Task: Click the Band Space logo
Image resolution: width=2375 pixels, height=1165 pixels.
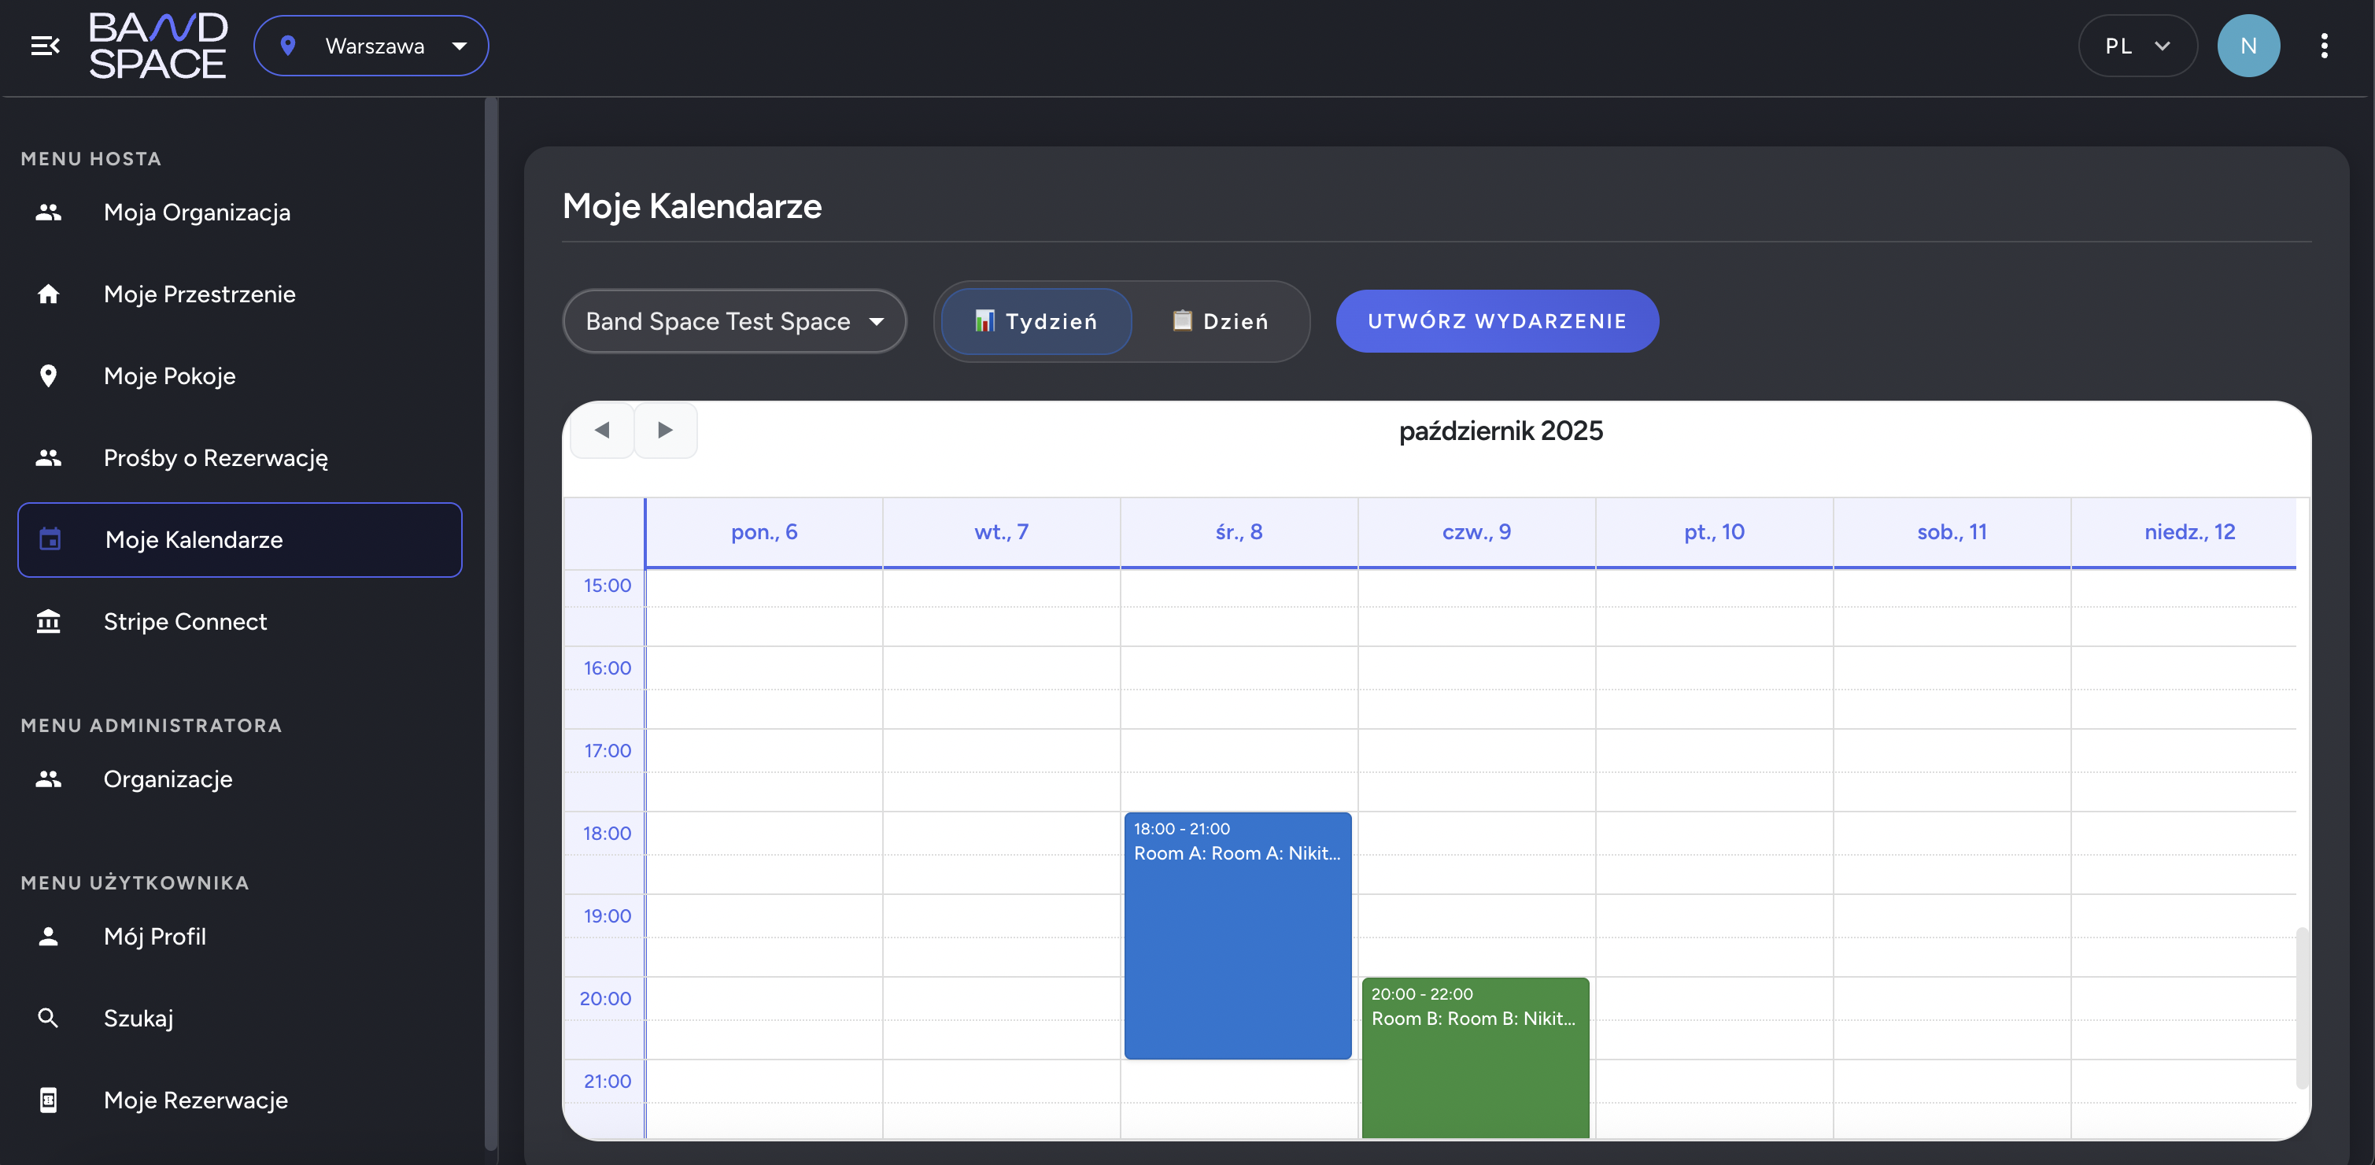Action: (157, 45)
